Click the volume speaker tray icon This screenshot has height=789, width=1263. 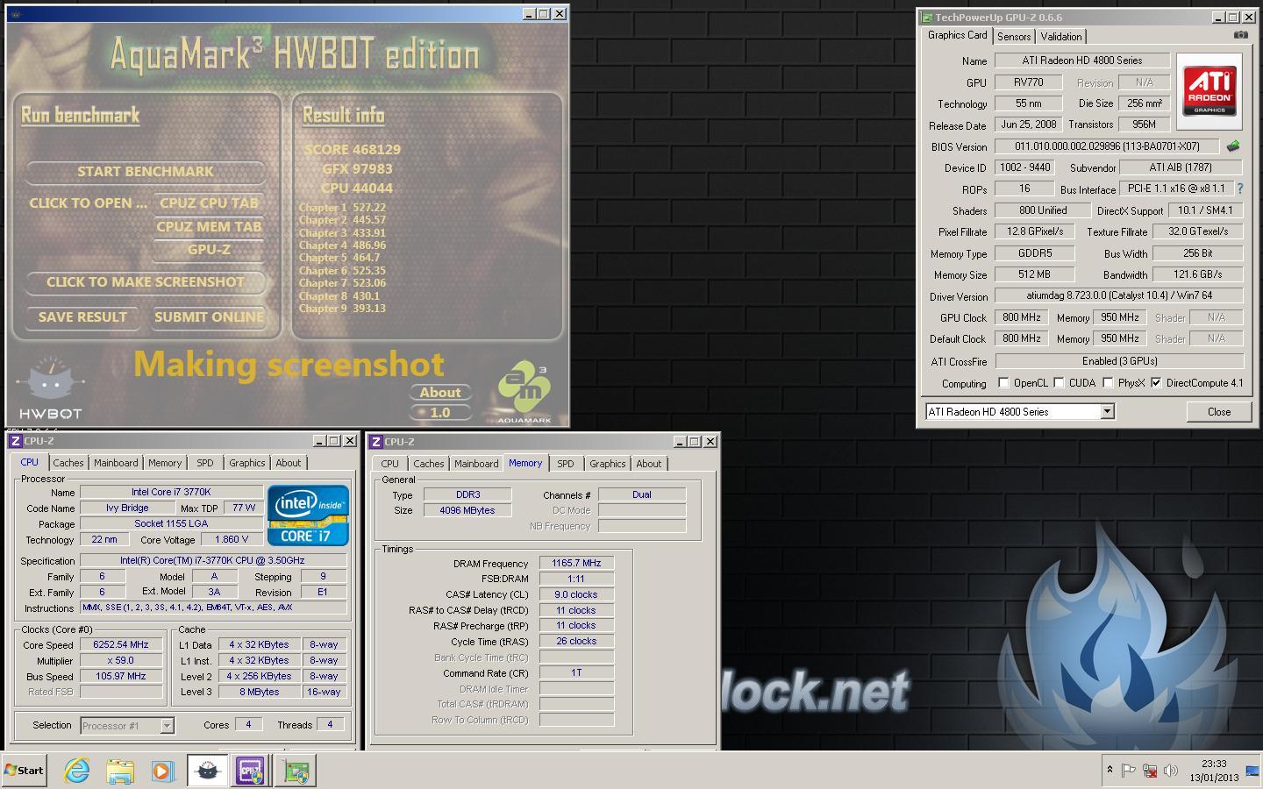[1171, 771]
